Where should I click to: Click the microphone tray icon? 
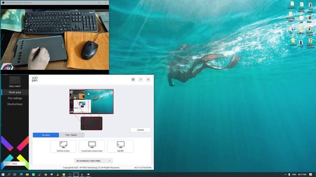click(289, 175)
